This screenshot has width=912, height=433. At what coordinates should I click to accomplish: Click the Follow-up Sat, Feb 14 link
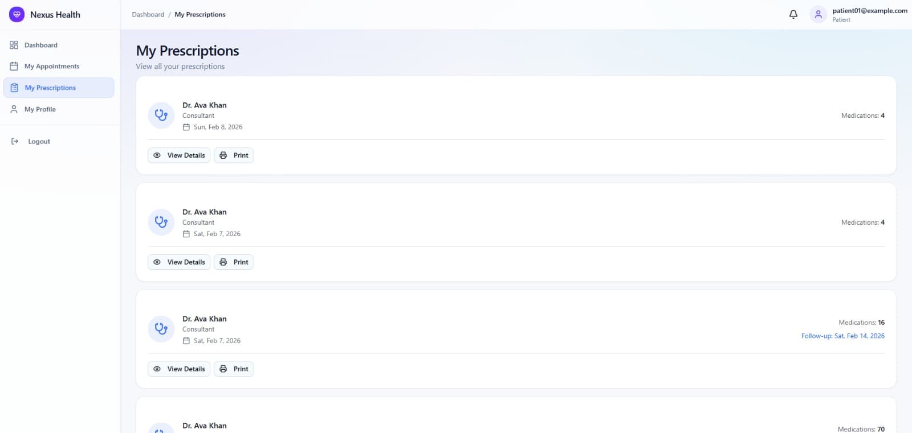pos(842,336)
